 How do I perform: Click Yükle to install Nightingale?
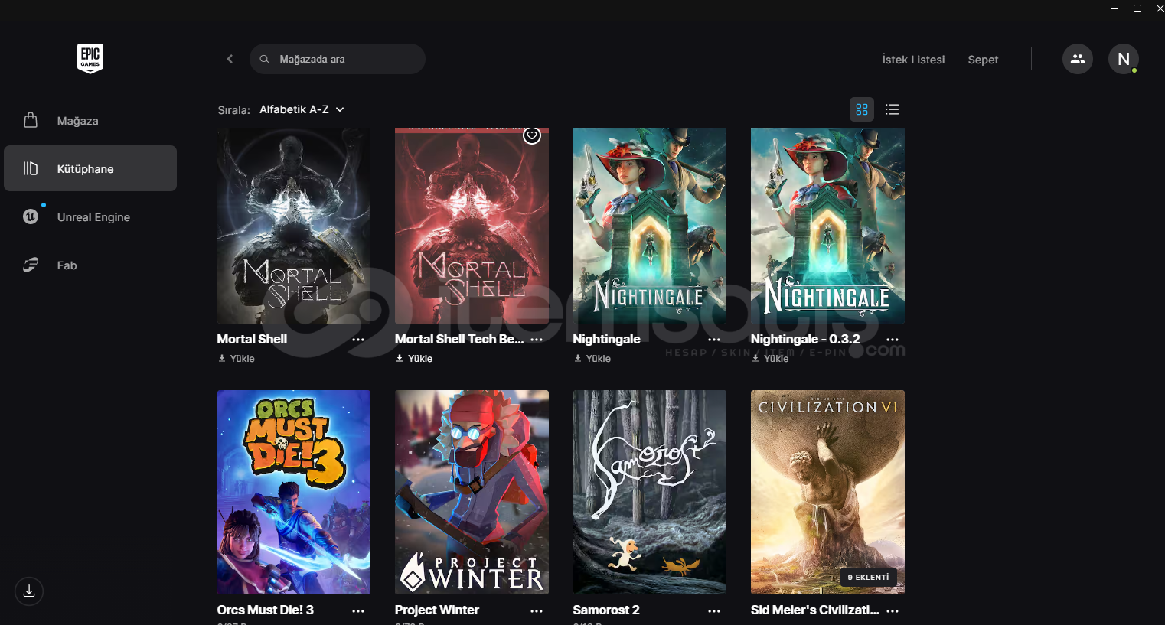(x=592, y=358)
